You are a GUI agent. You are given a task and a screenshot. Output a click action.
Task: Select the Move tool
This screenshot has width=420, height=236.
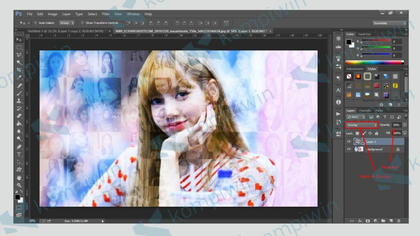pos(19,39)
